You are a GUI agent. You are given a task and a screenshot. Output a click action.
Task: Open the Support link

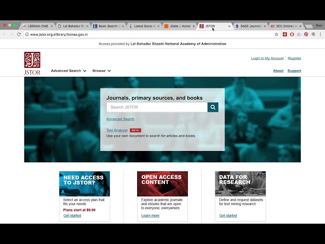(x=294, y=71)
